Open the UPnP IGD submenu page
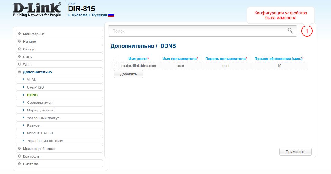The image size is (331, 174). click(x=35, y=87)
